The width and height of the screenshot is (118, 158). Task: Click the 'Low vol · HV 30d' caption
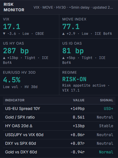(x=20, y=87)
